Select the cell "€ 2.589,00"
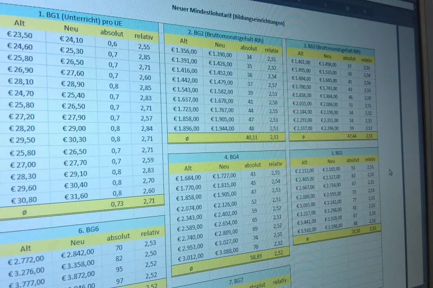 pyautogui.click(x=190, y=229)
